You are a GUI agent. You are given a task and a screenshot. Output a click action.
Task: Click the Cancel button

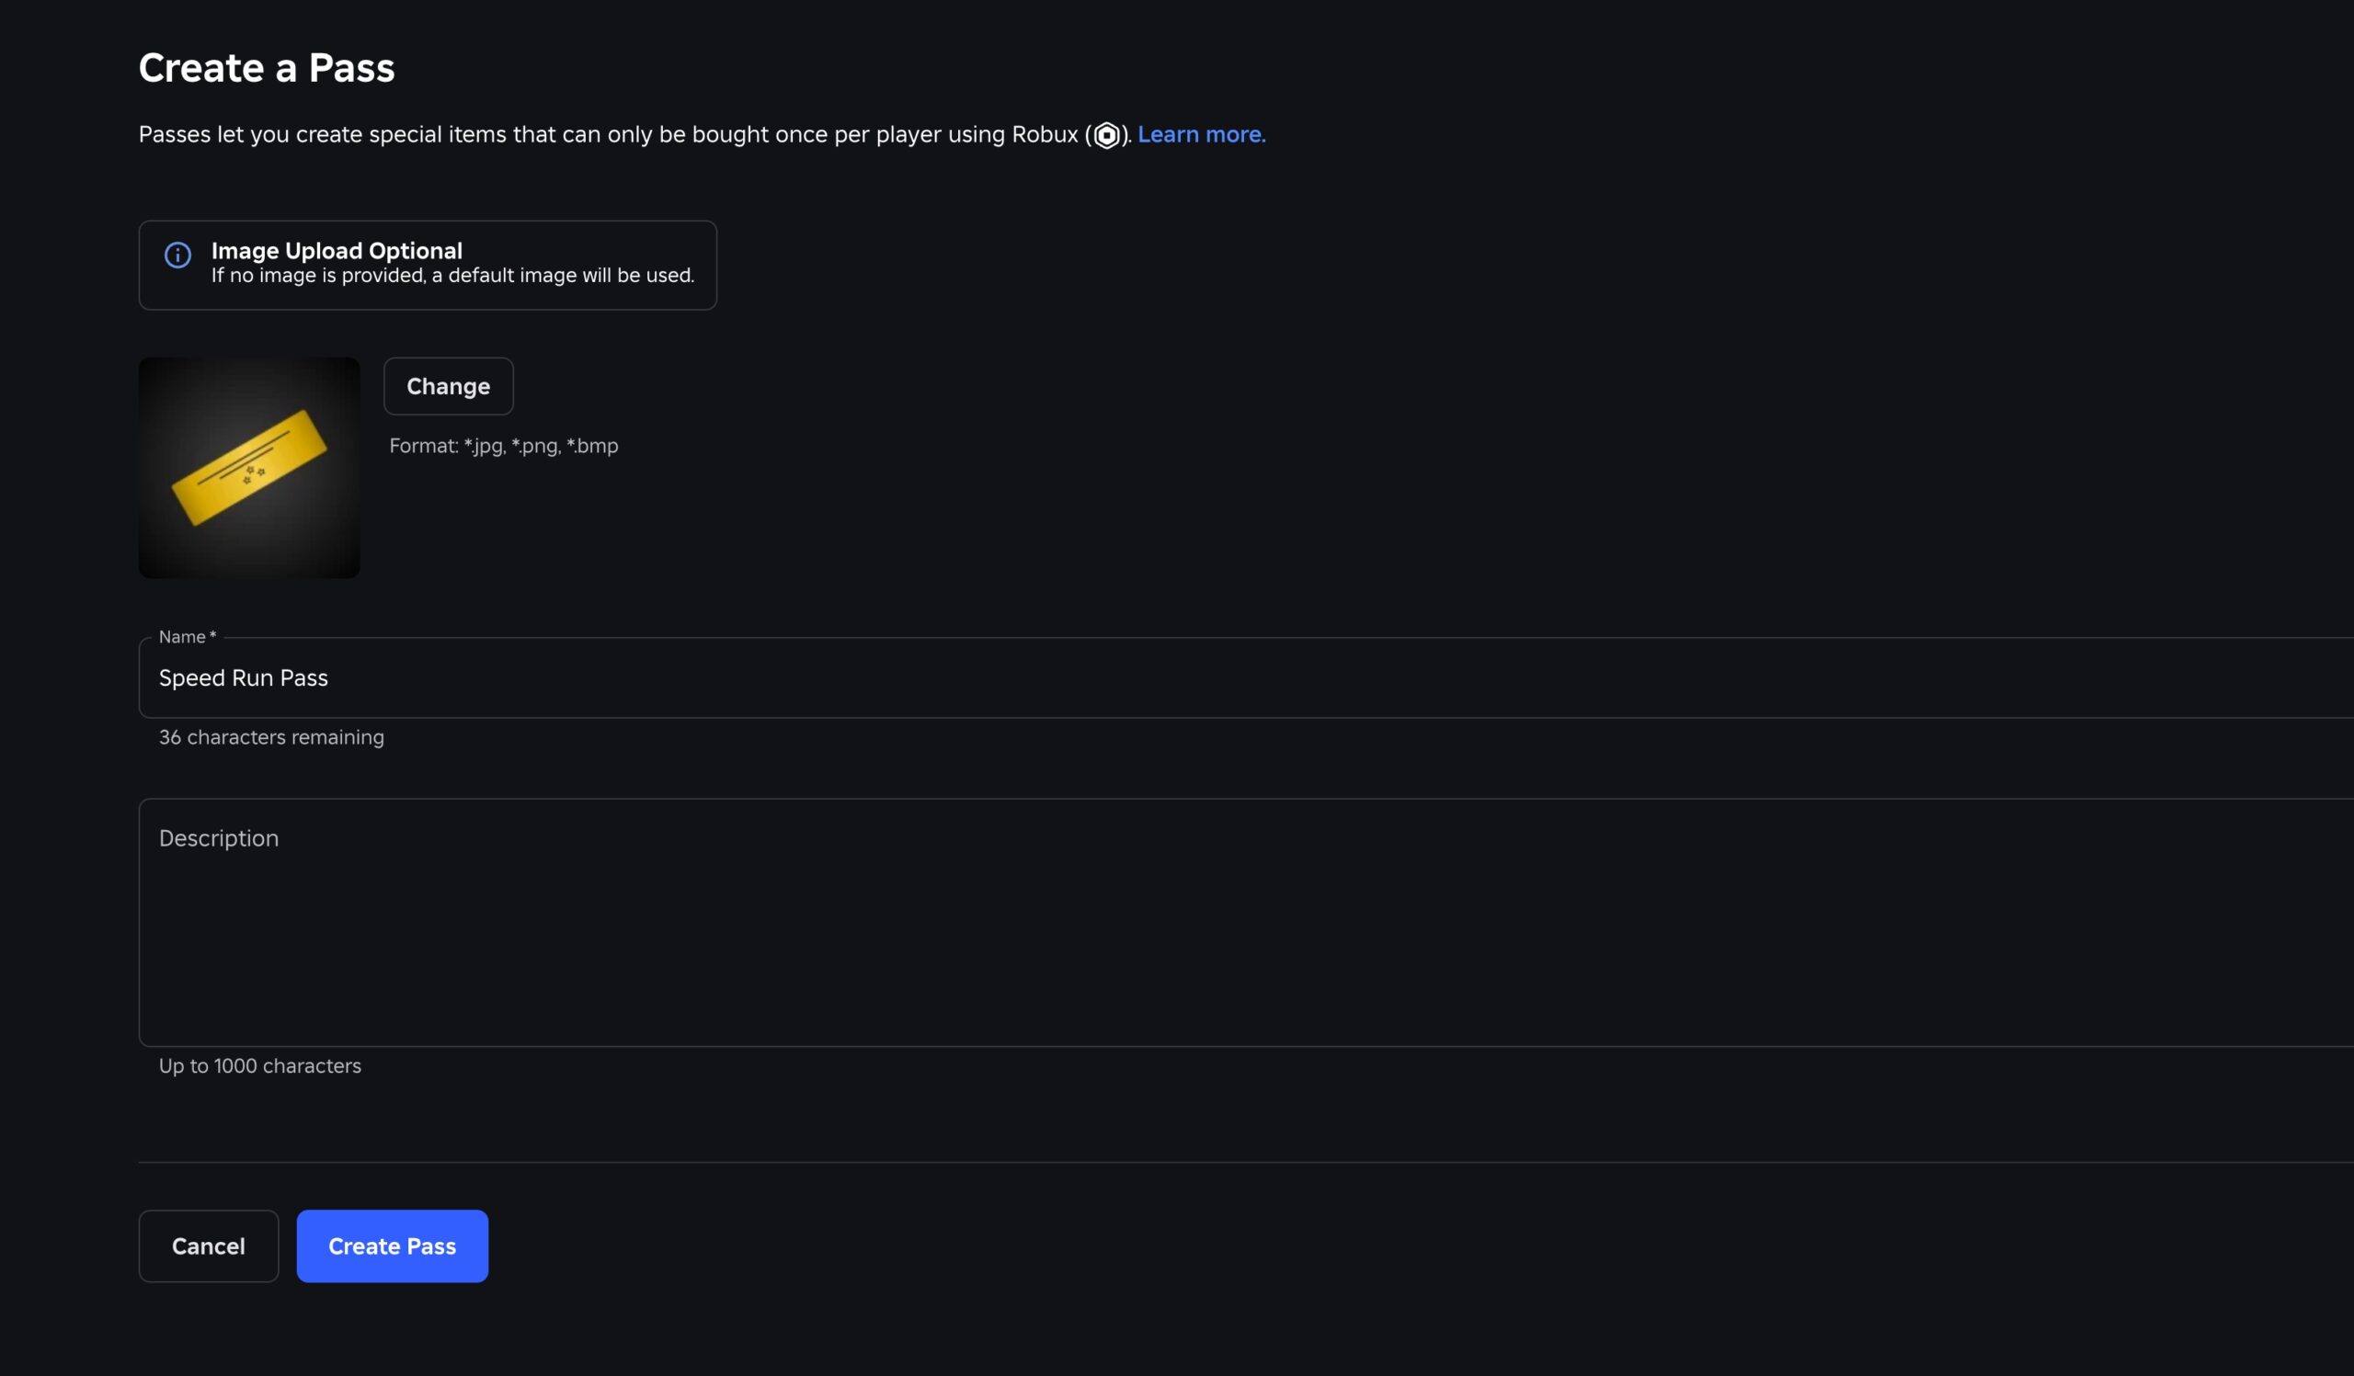[209, 1245]
